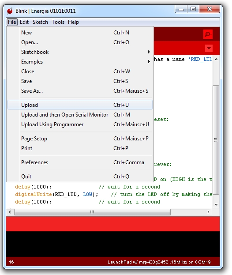Choose New from the File menu
232x275 pixels.
coord(80,33)
